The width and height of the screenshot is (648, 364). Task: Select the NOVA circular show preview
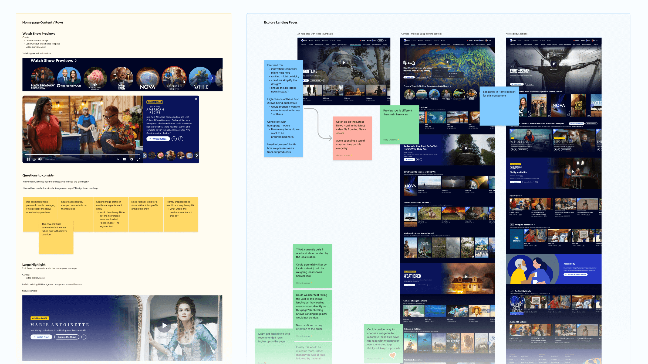pyautogui.click(x=148, y=78)
